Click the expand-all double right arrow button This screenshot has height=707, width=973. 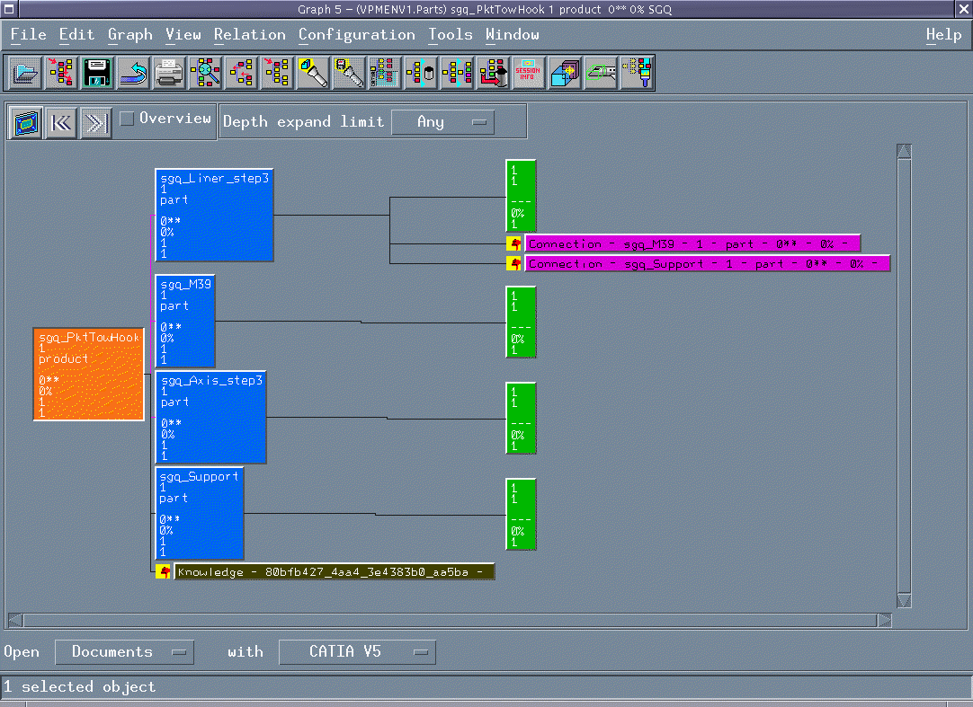pos(95,123)
